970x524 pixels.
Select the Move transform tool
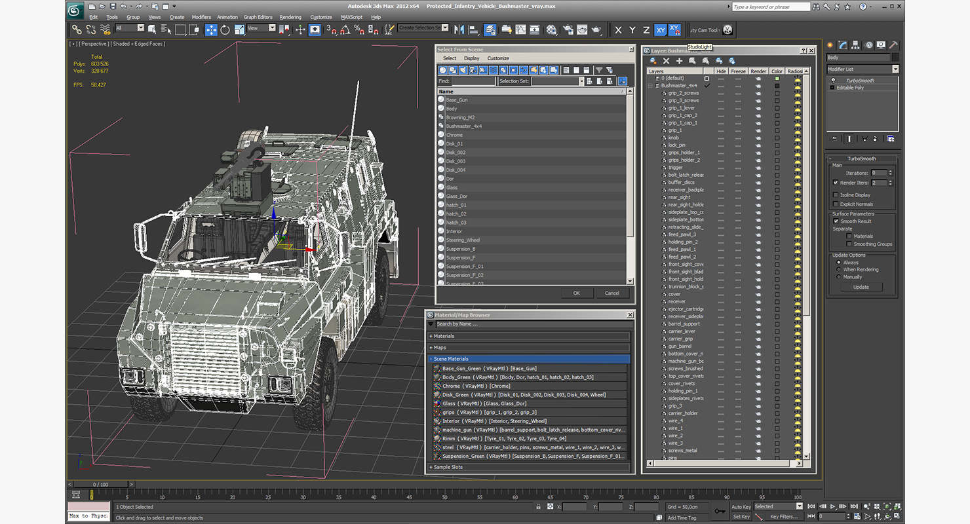pyautogui.click(x=211, y=30)
